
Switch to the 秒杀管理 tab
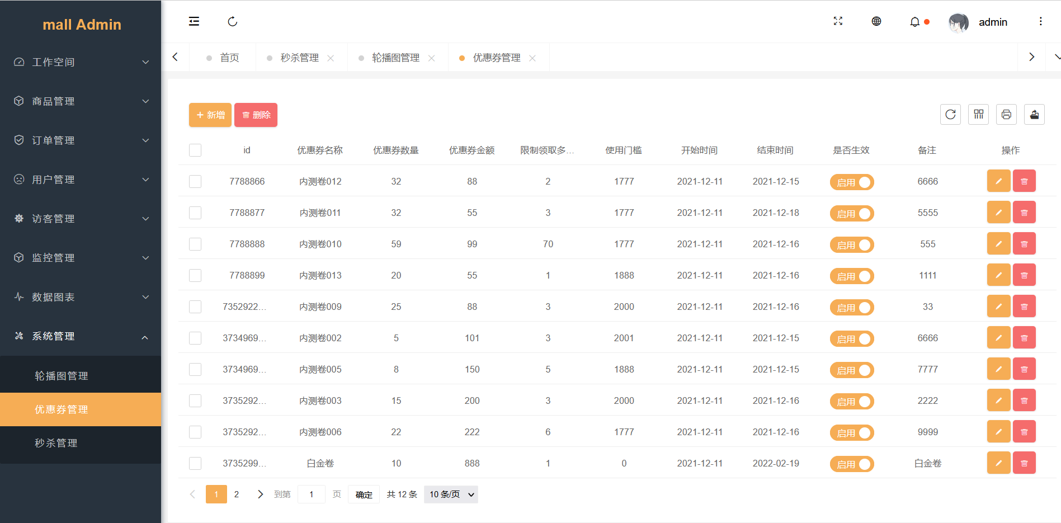(299, 58)
